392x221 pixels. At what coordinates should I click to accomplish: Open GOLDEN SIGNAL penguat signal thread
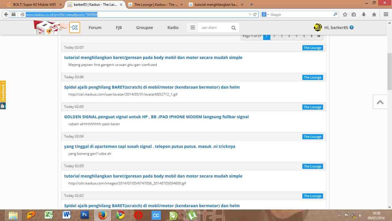(x=156, y=117)
